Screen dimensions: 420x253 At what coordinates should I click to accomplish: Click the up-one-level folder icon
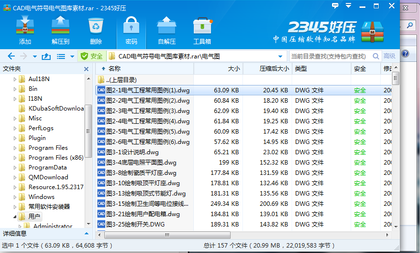point(46,56)
